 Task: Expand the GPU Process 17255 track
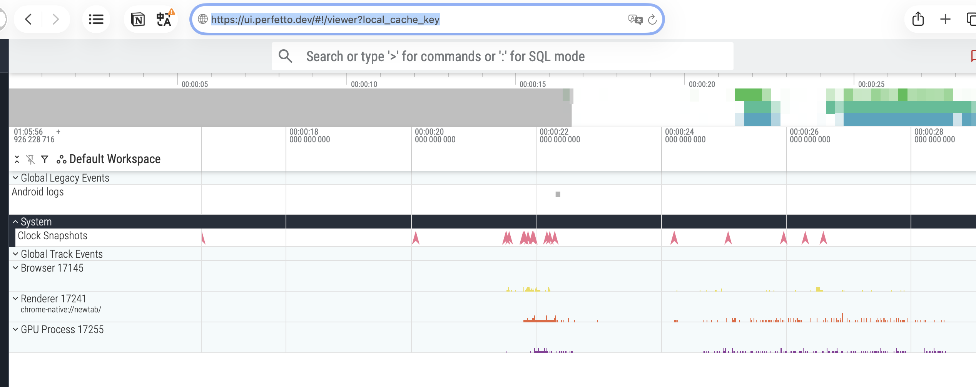pyautogui.click(x=15, y=329)
